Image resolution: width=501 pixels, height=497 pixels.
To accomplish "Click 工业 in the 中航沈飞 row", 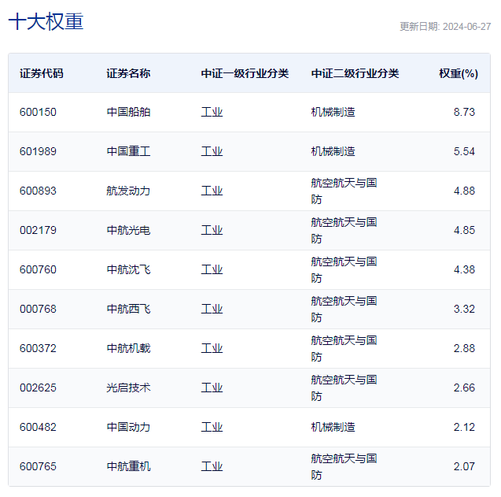I will 212,269.
